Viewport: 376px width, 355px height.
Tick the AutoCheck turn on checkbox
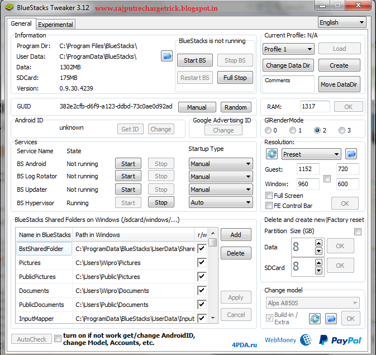(x=58, y=338)
